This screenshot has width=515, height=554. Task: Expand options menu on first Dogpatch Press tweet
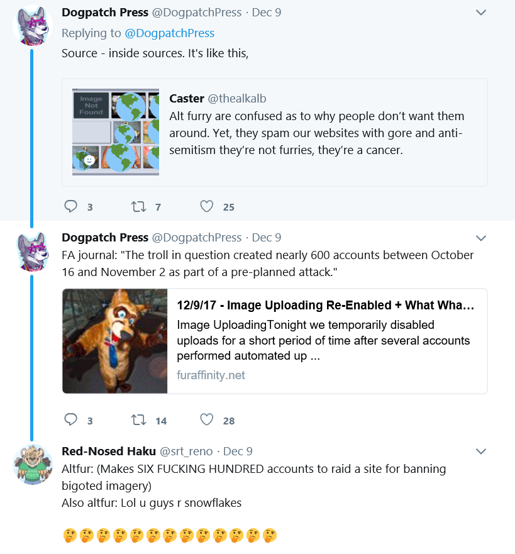[x=481, y=13]
